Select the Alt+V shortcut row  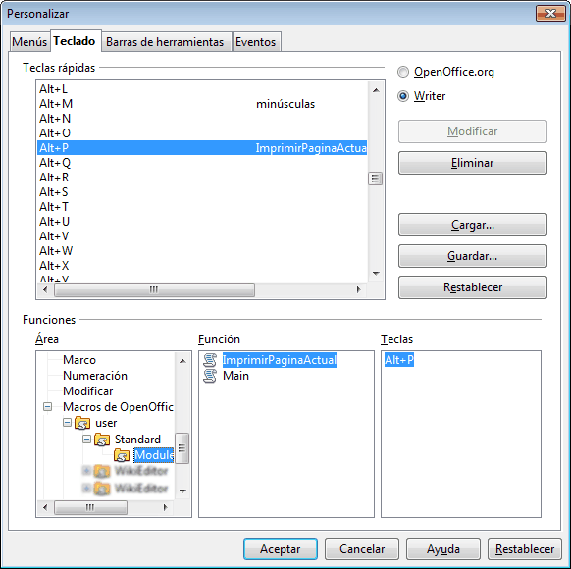[202, 236]
